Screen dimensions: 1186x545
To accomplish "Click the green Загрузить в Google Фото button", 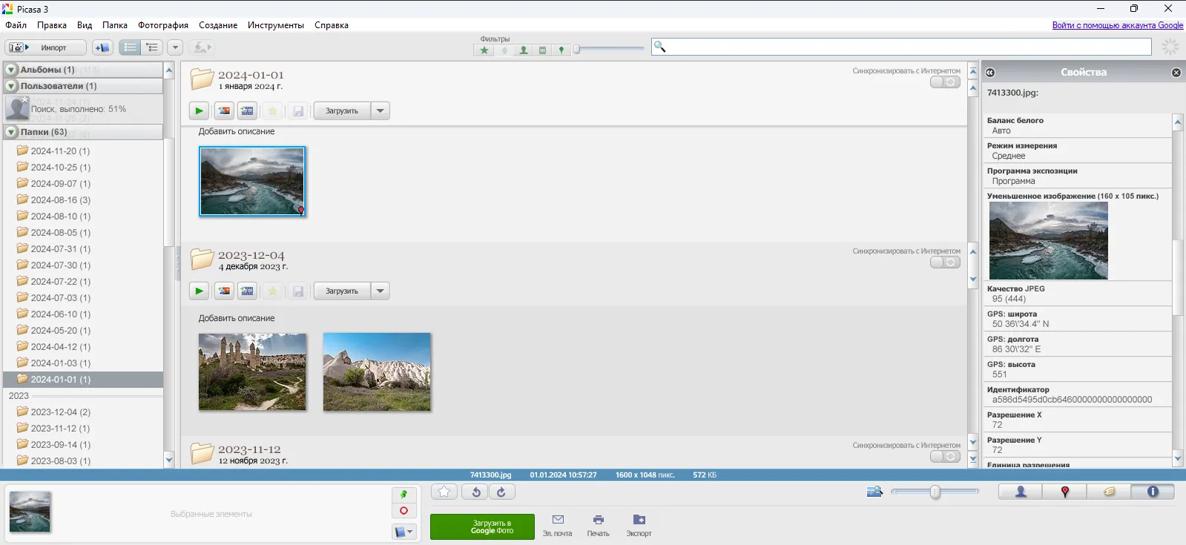I will pos(482,527).
